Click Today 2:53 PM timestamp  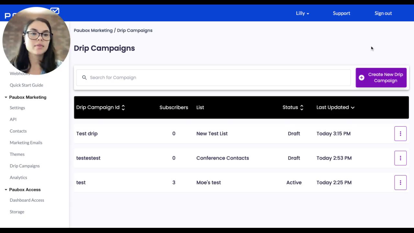pos(334,158)
